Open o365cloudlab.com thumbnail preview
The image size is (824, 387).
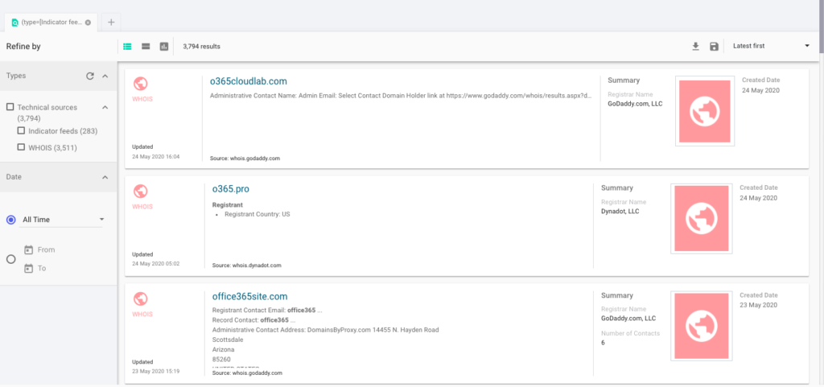coord(705,111)
